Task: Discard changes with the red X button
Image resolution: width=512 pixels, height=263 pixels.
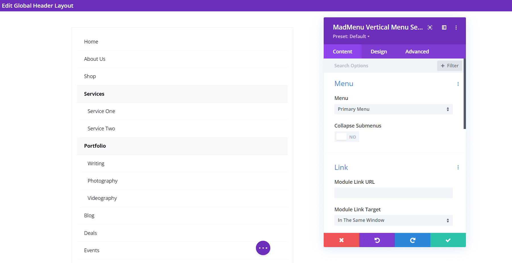Action: click(341, 240)
